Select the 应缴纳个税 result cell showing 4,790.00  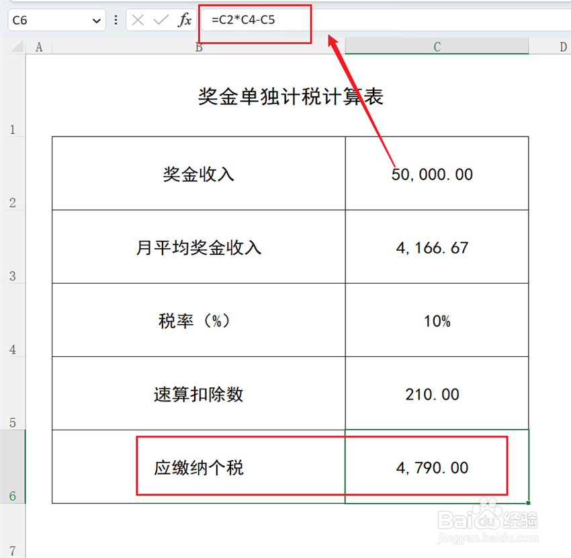point(437,467)
